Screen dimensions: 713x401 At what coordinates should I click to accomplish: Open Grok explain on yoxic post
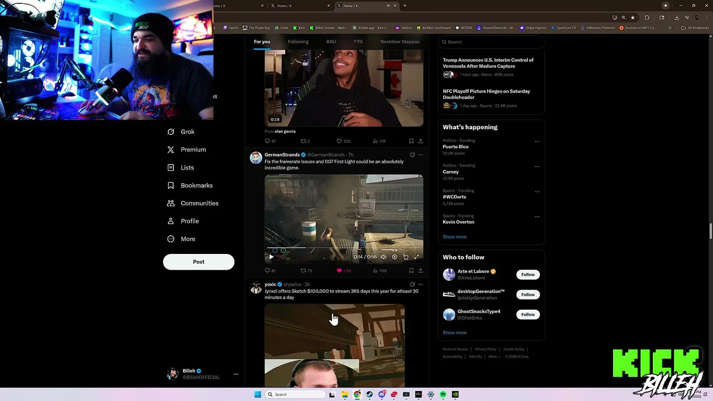pyautogui.click(x=412, y=285)
